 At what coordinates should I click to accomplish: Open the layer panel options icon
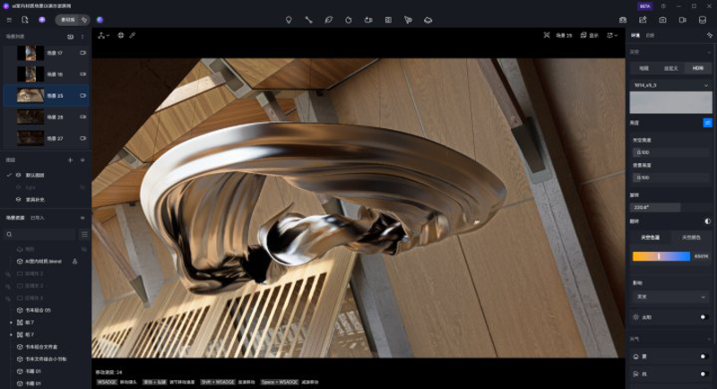coord(82,160)
